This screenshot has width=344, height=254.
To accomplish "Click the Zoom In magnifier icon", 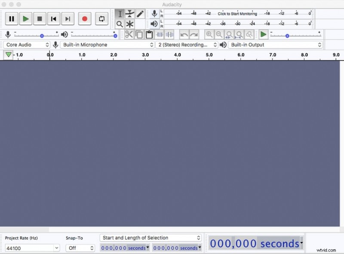I will pyautogui.click(x=210, y=35).
